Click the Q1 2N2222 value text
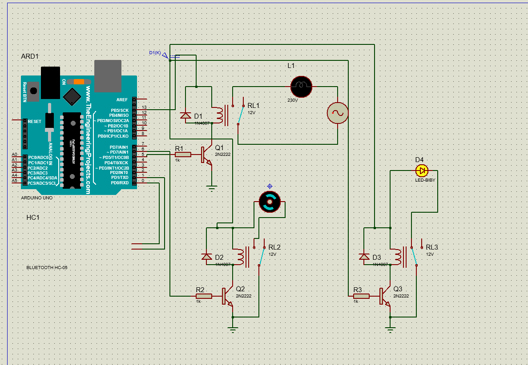The width and height of the screenshot is (528, 365). (223, 154)
